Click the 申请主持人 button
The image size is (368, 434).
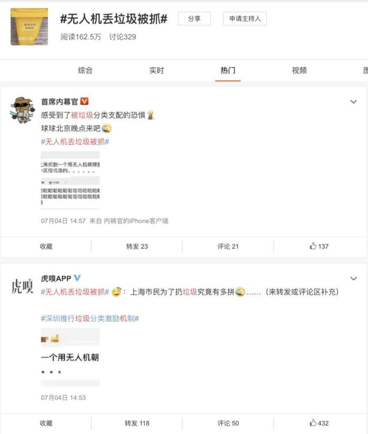[245, 19]
